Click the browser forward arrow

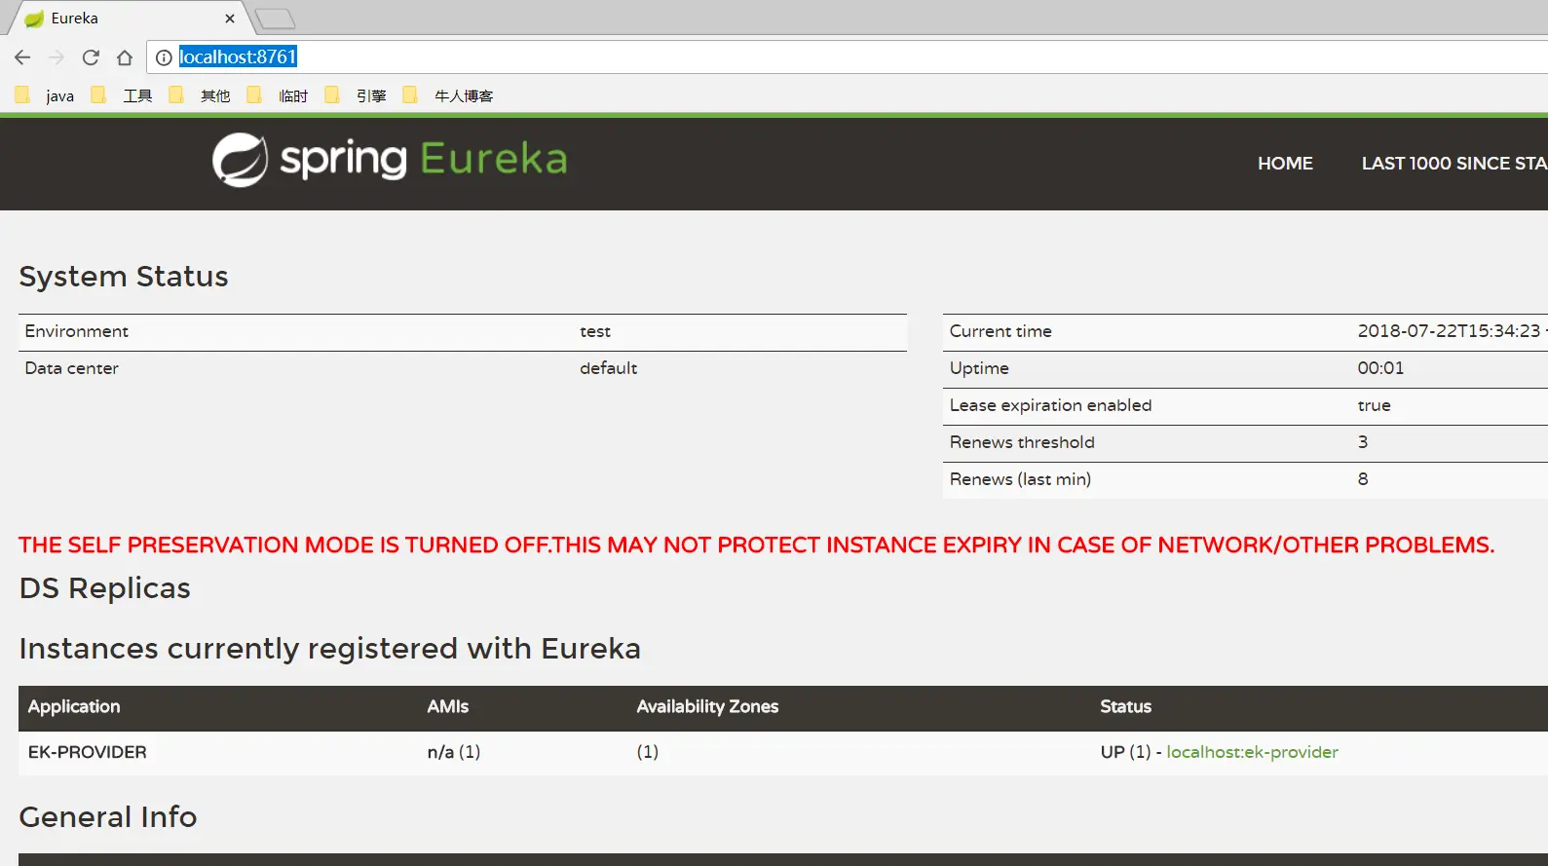point(57,57)
